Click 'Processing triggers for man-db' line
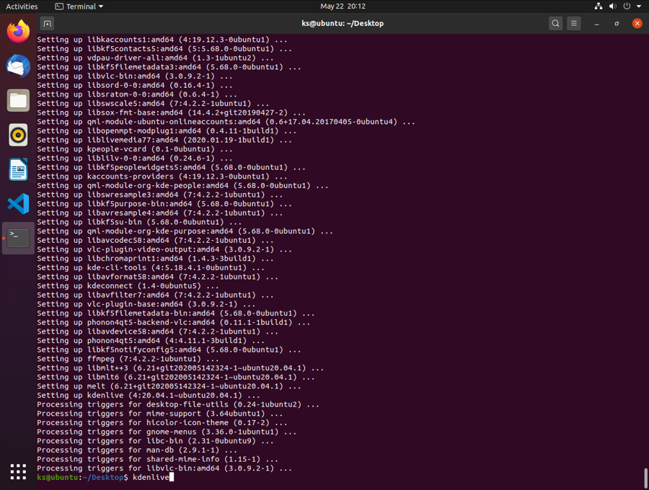The width and height of the screenshot is (649, 490). [x=137, y=450]
